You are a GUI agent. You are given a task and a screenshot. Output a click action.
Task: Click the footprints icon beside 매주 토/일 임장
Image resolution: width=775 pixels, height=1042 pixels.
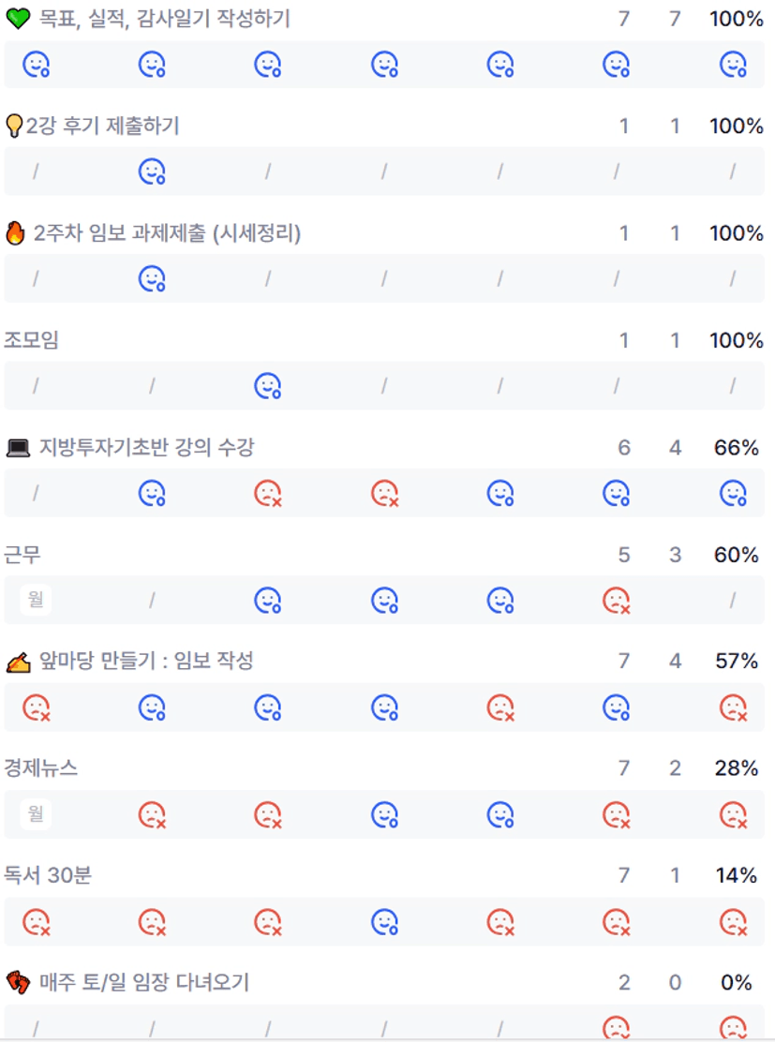click(x=18, y=983)
